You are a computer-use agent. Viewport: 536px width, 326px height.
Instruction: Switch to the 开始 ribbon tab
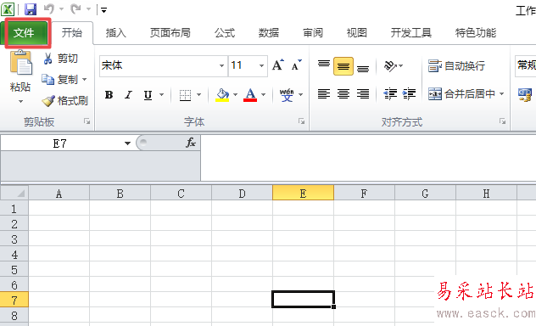72,33
